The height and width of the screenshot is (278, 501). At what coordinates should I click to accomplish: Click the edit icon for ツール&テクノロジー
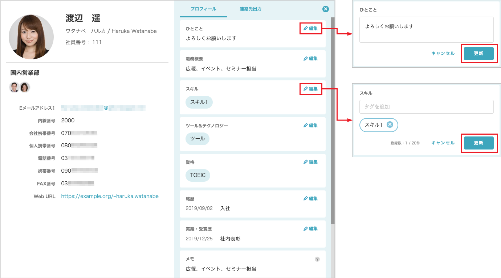click(311, 125)
